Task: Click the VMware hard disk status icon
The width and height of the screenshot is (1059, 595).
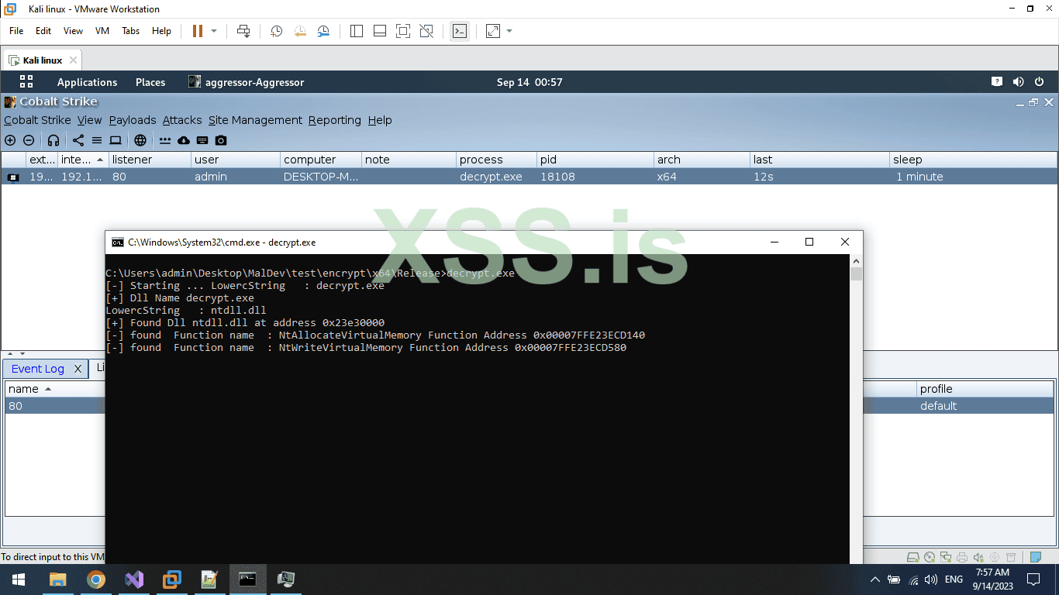Action: pos(913,557)
